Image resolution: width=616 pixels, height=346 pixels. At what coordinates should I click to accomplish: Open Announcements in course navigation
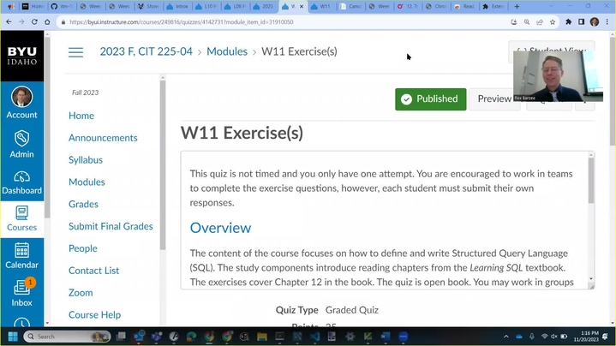point(103,138)
